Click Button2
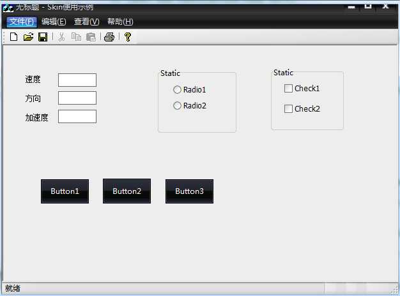Image resolution: width=400 pixels, height=296 pixels. pyautogui.click(x=127, y=191)
